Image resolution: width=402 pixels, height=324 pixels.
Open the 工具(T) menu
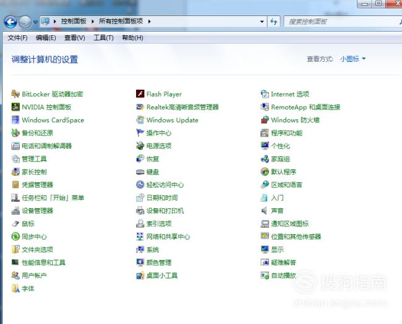pyautogui.click(x=103, y=38)
